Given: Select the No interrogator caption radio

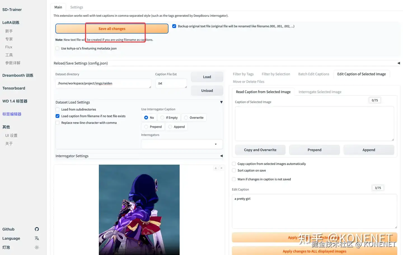Looking at the screenshot, I should point(146,118).
